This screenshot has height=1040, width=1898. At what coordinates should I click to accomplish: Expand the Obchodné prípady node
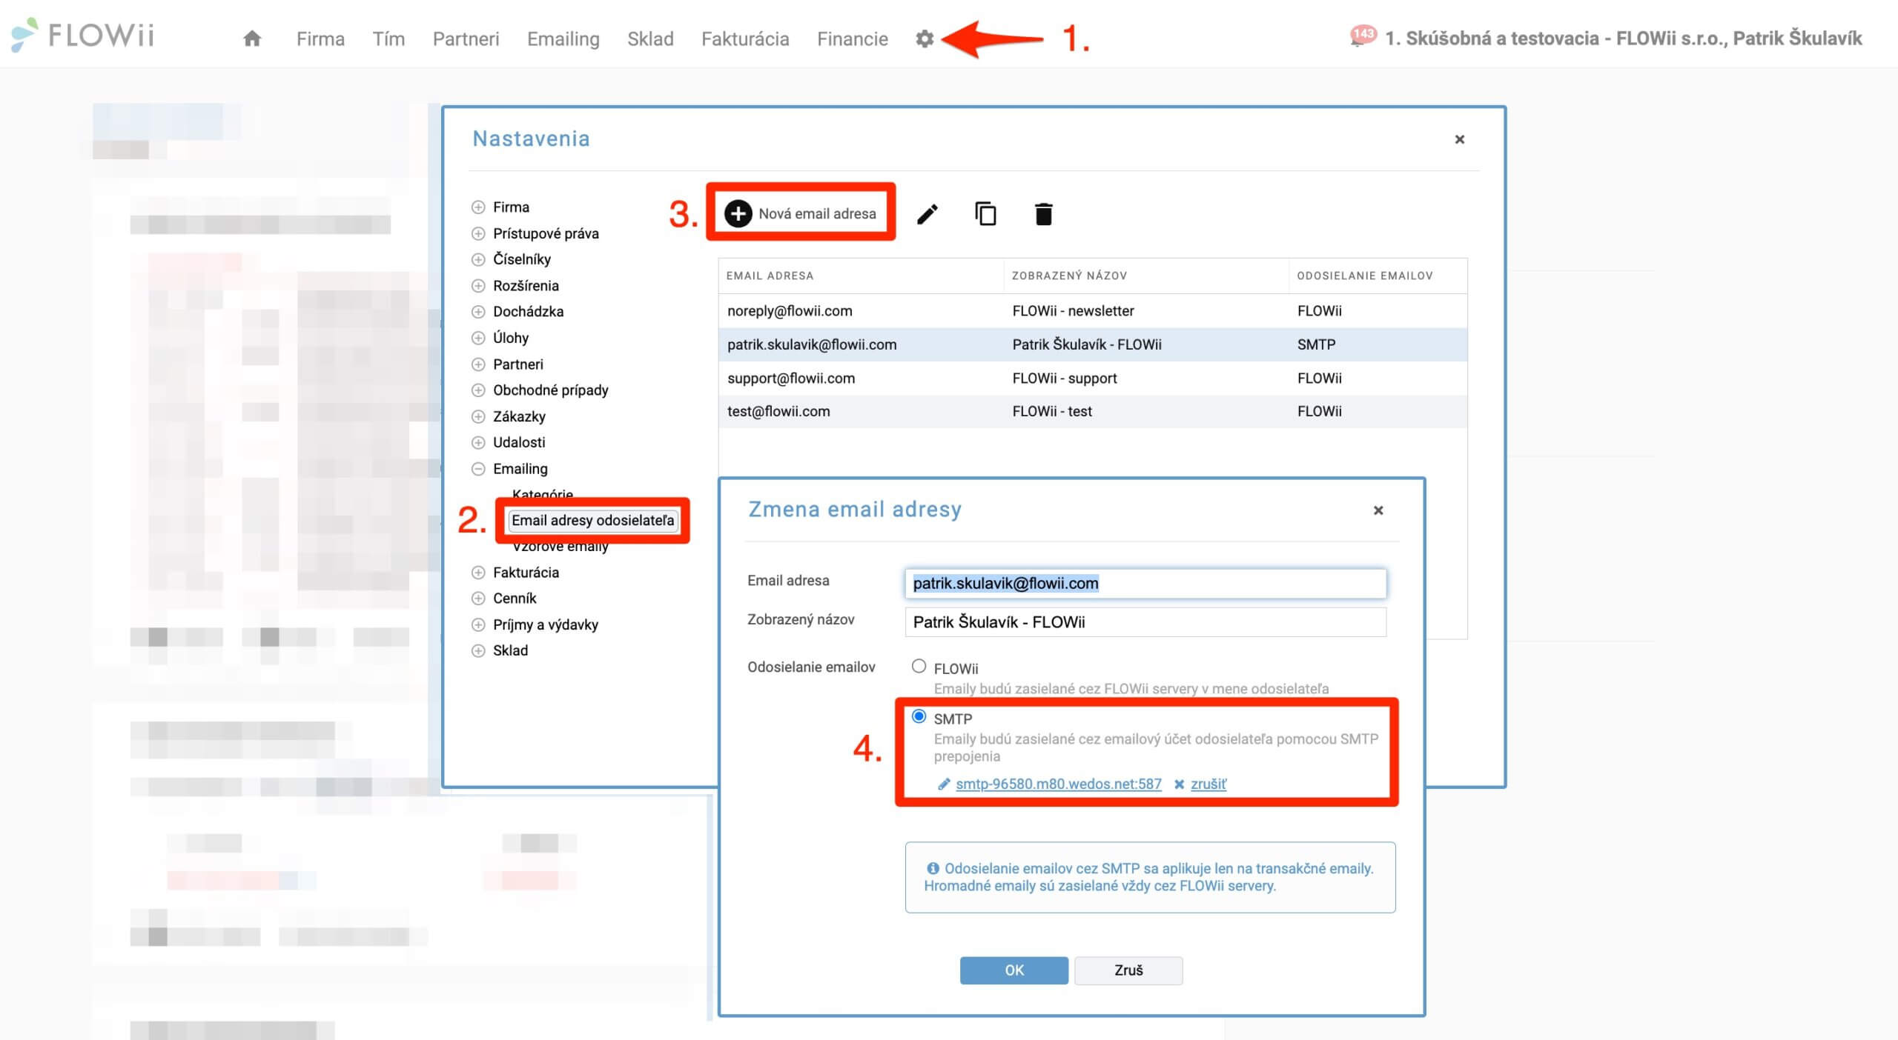tap(478, 390)
